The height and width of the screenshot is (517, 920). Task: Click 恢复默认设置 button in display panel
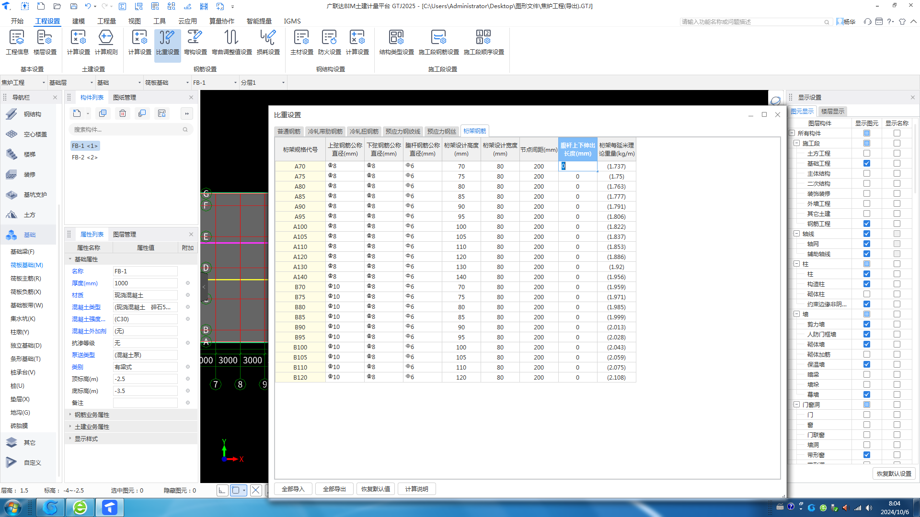pos(894,473)
